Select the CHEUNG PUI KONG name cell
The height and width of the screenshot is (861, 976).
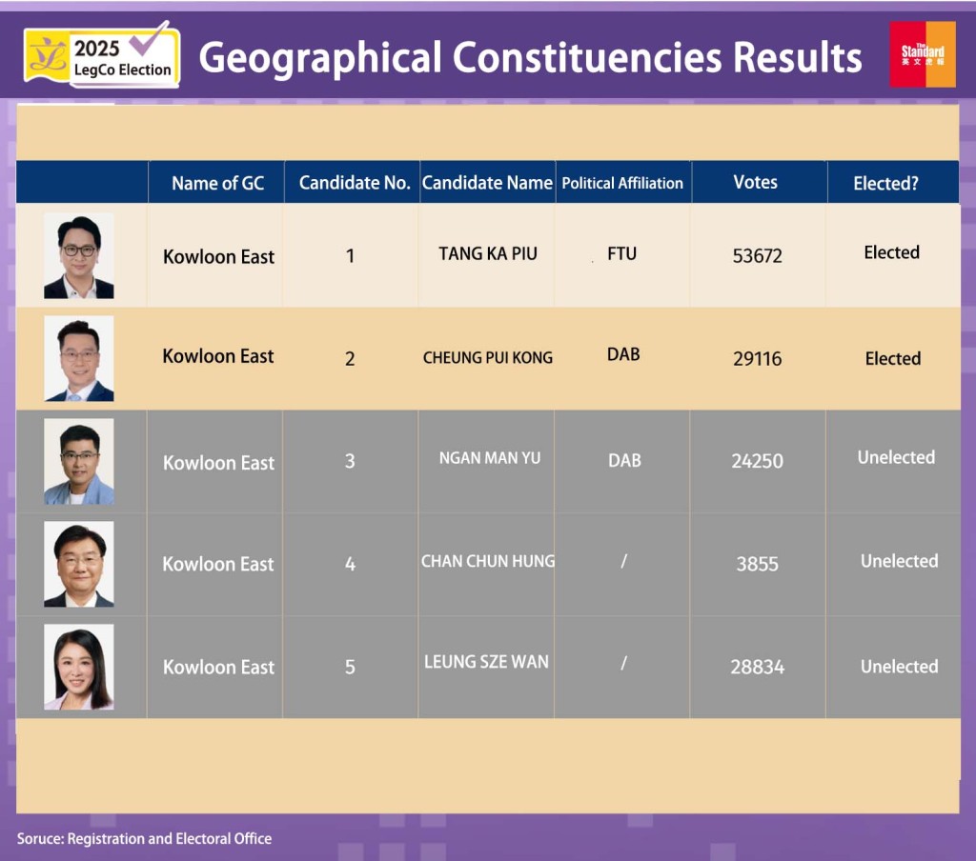pyautogui.click(x=487, y=358)
